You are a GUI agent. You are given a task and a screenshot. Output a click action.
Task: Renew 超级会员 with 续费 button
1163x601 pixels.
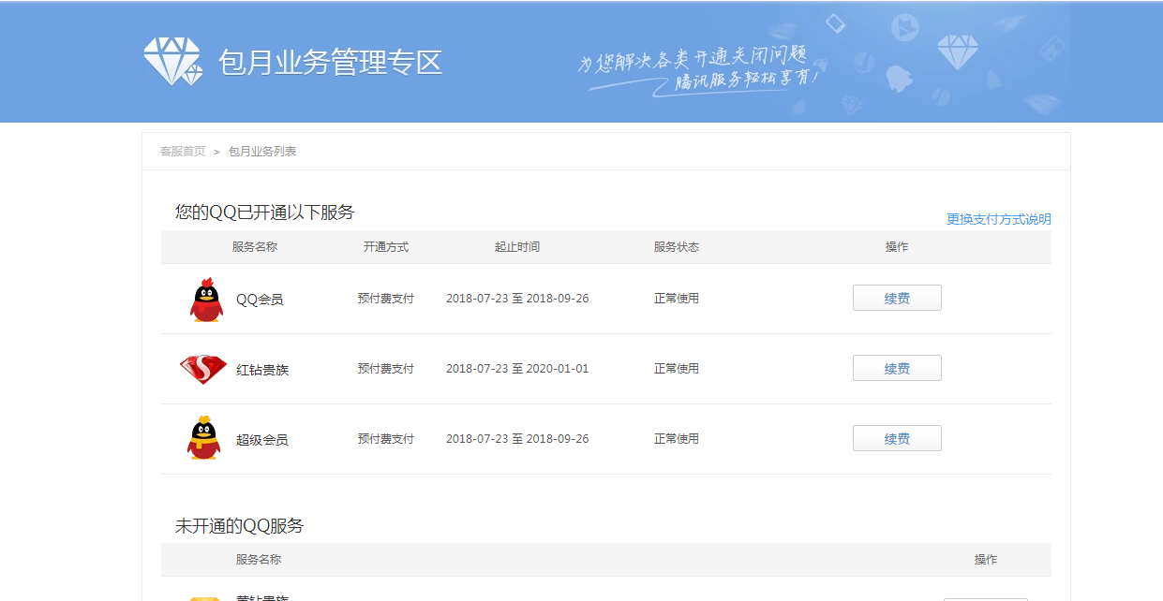(897, 438)
